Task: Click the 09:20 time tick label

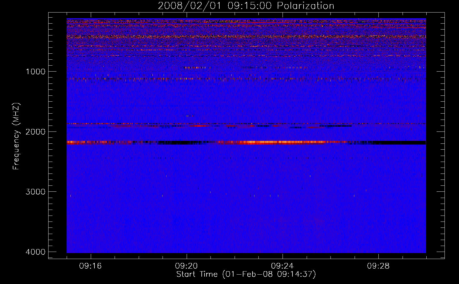Action: [x=186, y=266]
